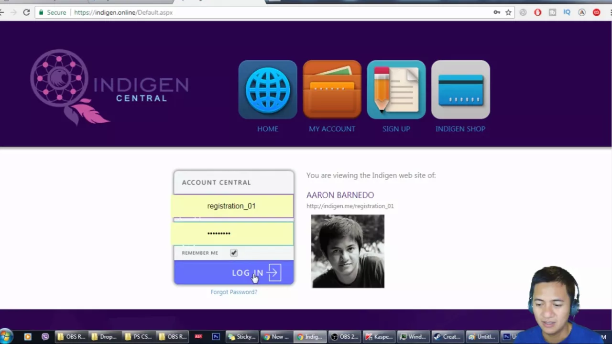Click the LOG IN button
612x344 pixels.
click(x=234, y=272)
